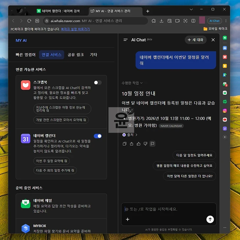Share the AI response
The height and width of the screenshot is (240, 240).
click(x=132, y=144)
